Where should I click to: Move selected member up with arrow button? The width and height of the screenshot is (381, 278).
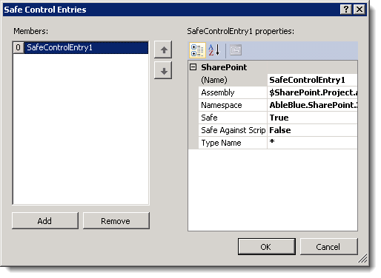click(163, 50)
